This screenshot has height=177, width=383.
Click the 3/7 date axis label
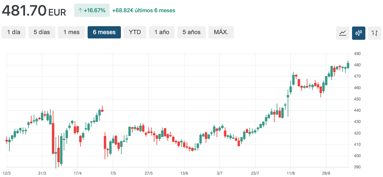pos(219,173)
